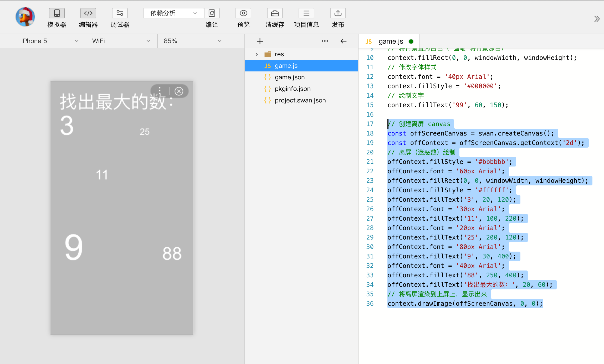This screenshot has height=364, width=604.
Task: Select game.js in file tree
Action: [301, 66]
